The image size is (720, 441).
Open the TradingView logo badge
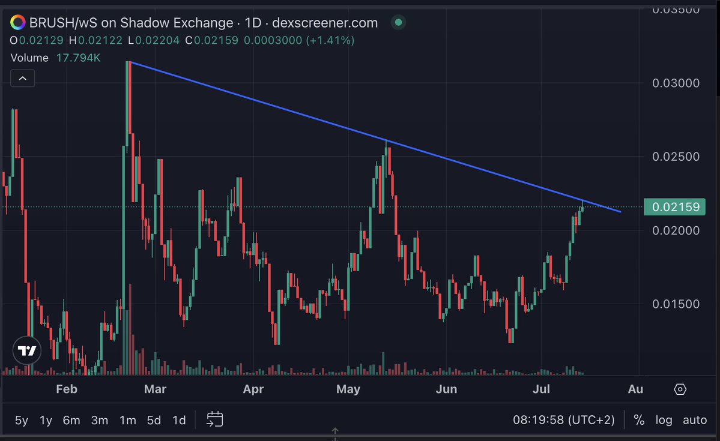[x=27, y=351]
